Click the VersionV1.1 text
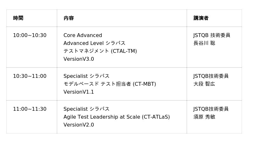 [x=79, y=92]
